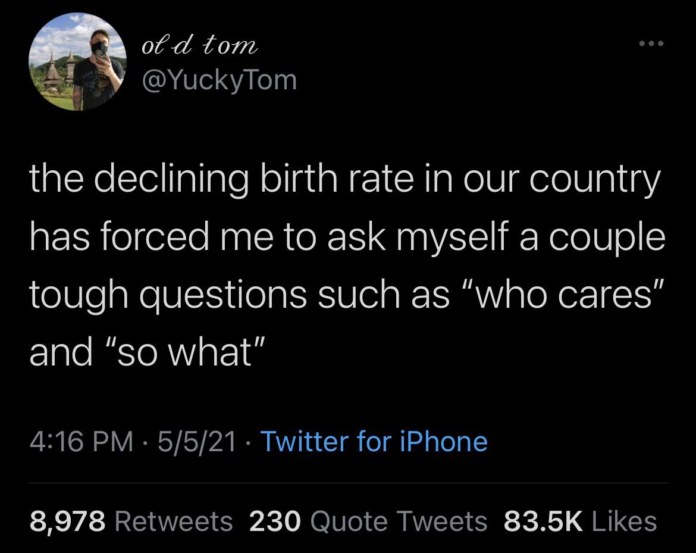The width and height of the screenshot is (696, 553).
Task: View the 230 Quote Tweets
Action: click(368, 521)
